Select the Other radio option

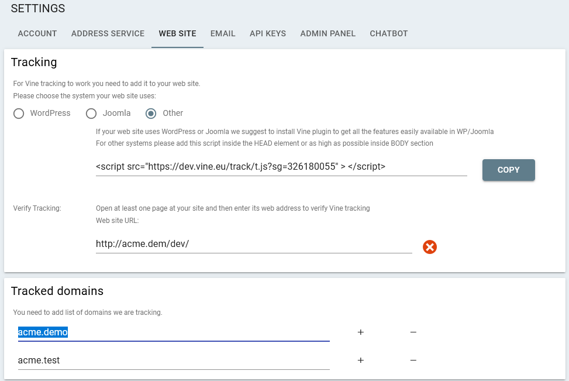pyautogui.click(x=151, y=113)
